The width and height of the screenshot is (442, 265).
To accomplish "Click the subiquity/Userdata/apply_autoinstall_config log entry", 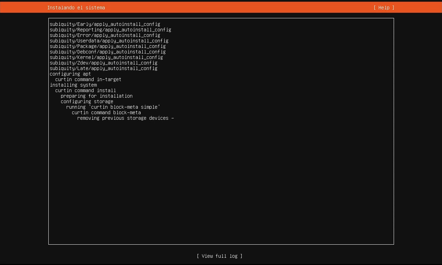I will (109, 41).
